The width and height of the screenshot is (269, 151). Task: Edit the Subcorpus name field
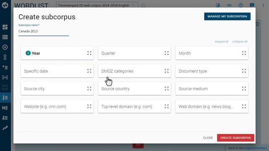[44, 31]
